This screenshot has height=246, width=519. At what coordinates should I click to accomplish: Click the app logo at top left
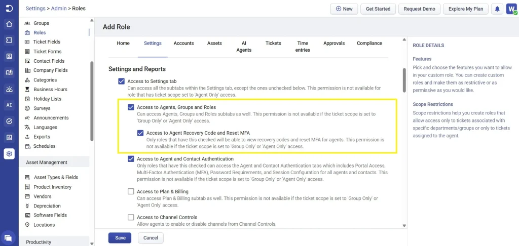pos(9,8)
